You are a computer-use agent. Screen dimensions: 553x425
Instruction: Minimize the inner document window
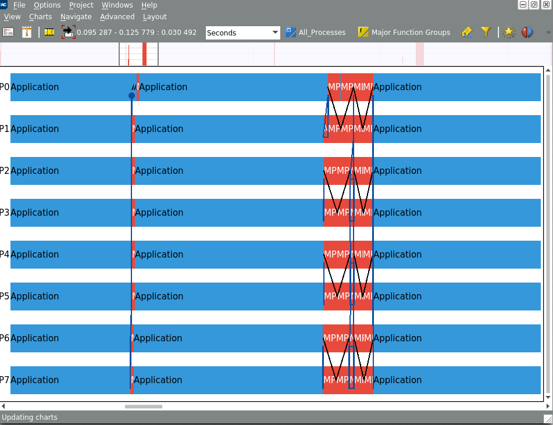click(x=523, y=4)
